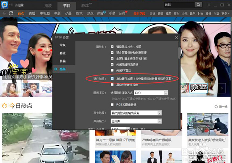Click the PPTV logo icon
232x163 pixels.
(x=4, y=5)
